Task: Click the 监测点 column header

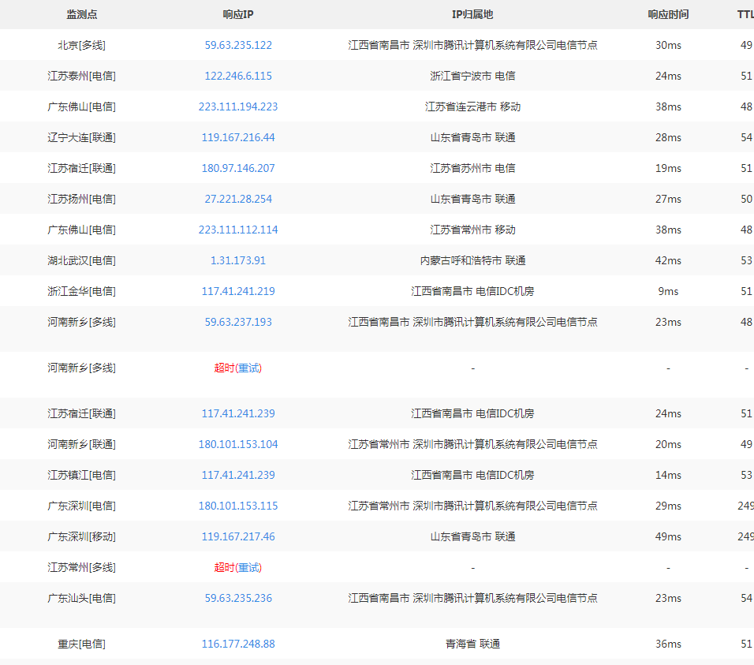Action: [82, 14]
